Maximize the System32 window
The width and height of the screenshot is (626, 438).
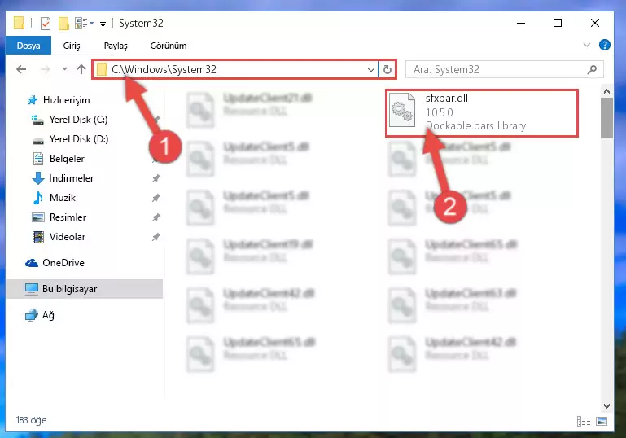click(x=558, y=23)
